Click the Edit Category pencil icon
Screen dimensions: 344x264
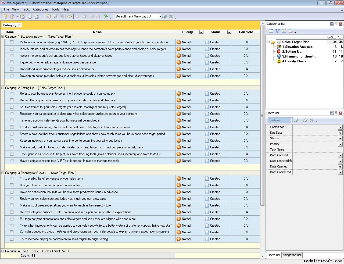pos(284,31)
